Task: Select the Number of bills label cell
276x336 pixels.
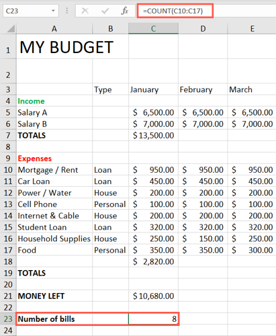Action: 54,319
